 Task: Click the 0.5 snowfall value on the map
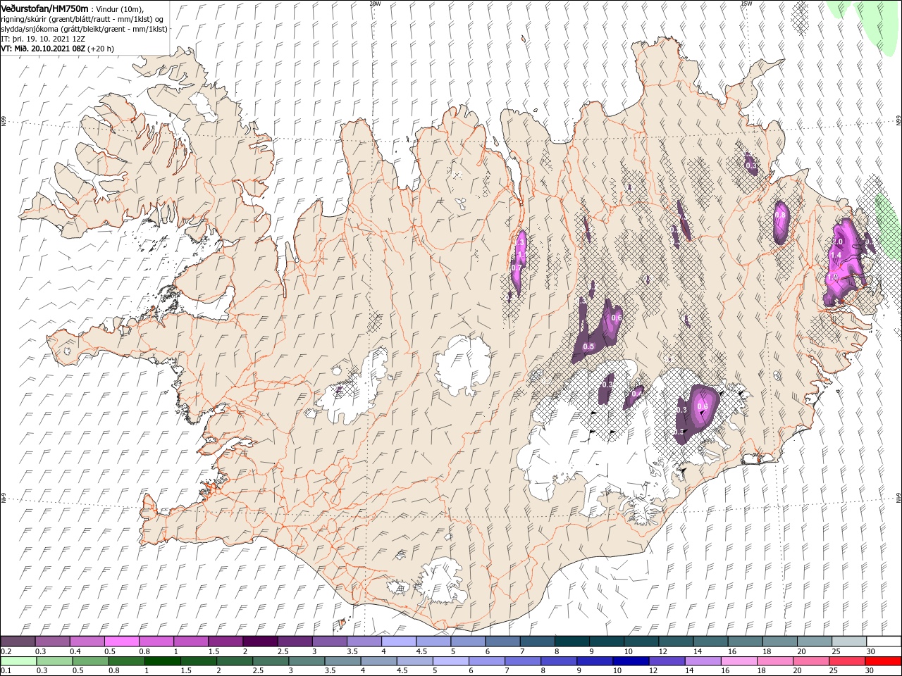tap(588, 346)
